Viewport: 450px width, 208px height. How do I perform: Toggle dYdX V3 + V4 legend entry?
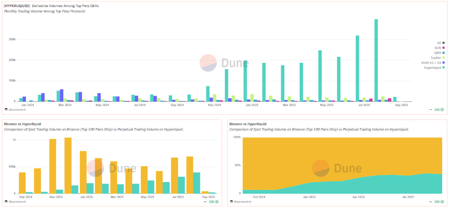point(430,62)
